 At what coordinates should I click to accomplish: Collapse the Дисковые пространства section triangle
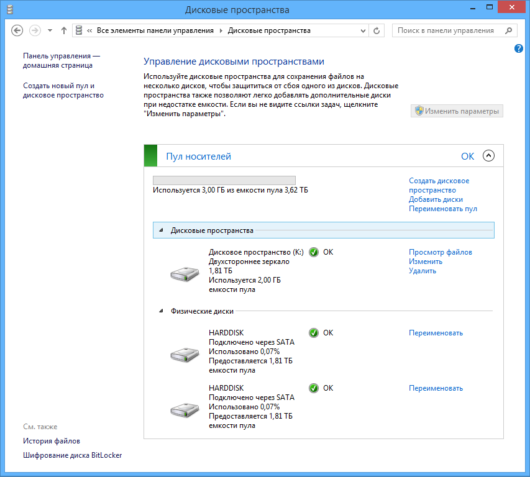pos(161,230)
